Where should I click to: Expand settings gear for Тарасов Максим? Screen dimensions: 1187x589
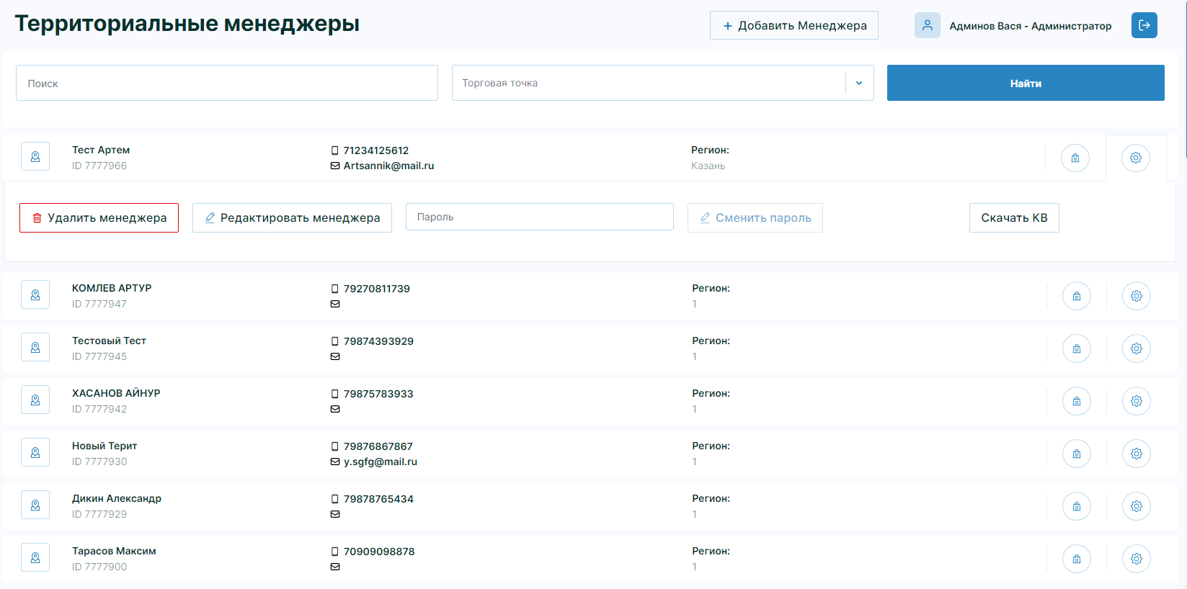[1136, 559]
